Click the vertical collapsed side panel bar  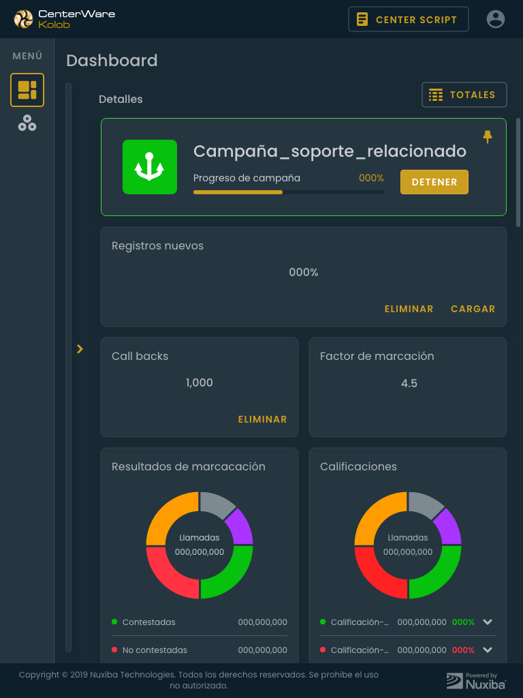click(x=69, y=367)
